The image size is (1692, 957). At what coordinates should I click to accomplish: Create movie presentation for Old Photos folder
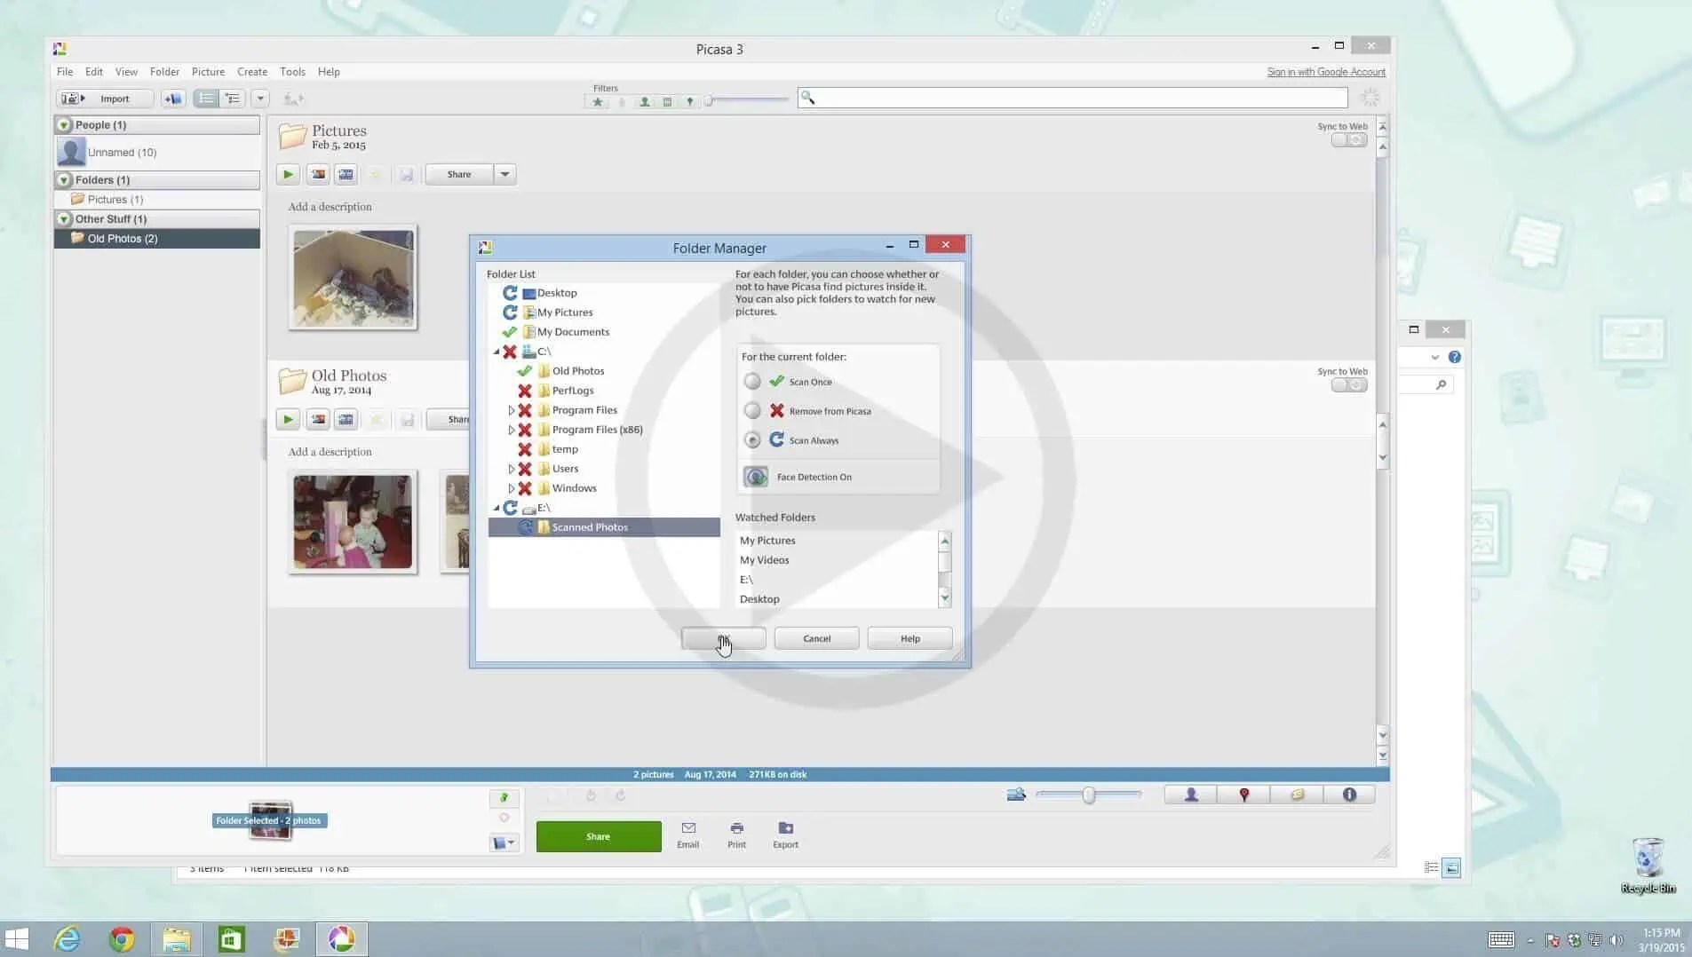tap(346, 420)
